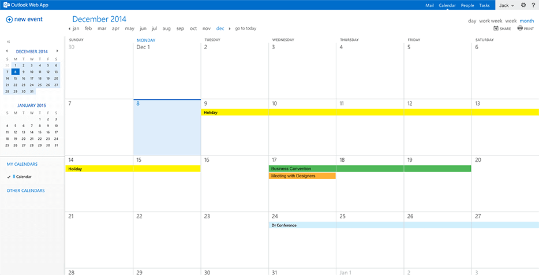Expand the OTHER CALENDARS section
The image size is (539, 275).
[x=25, y=191]
